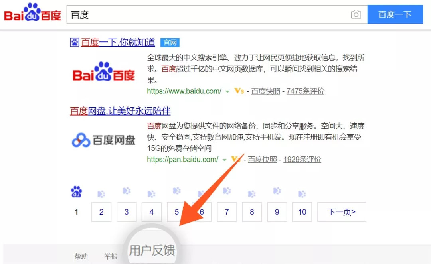Open camera image search icon
Viewport: 431px width, 264px height.
356,15
